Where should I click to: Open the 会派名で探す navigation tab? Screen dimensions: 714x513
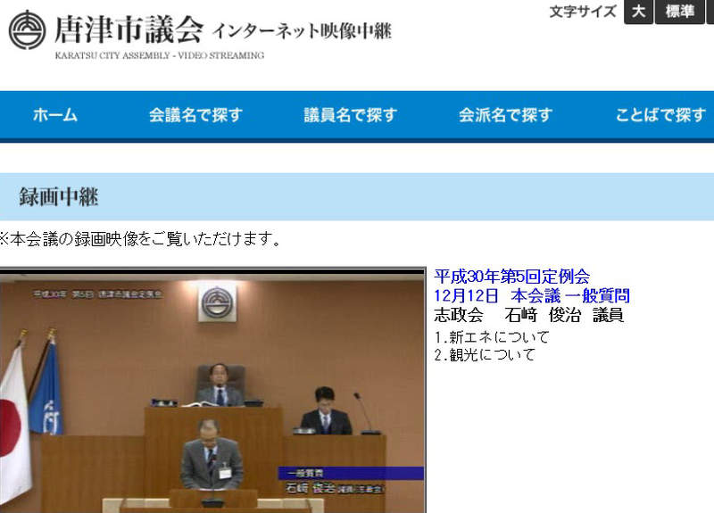pos(505,115)
